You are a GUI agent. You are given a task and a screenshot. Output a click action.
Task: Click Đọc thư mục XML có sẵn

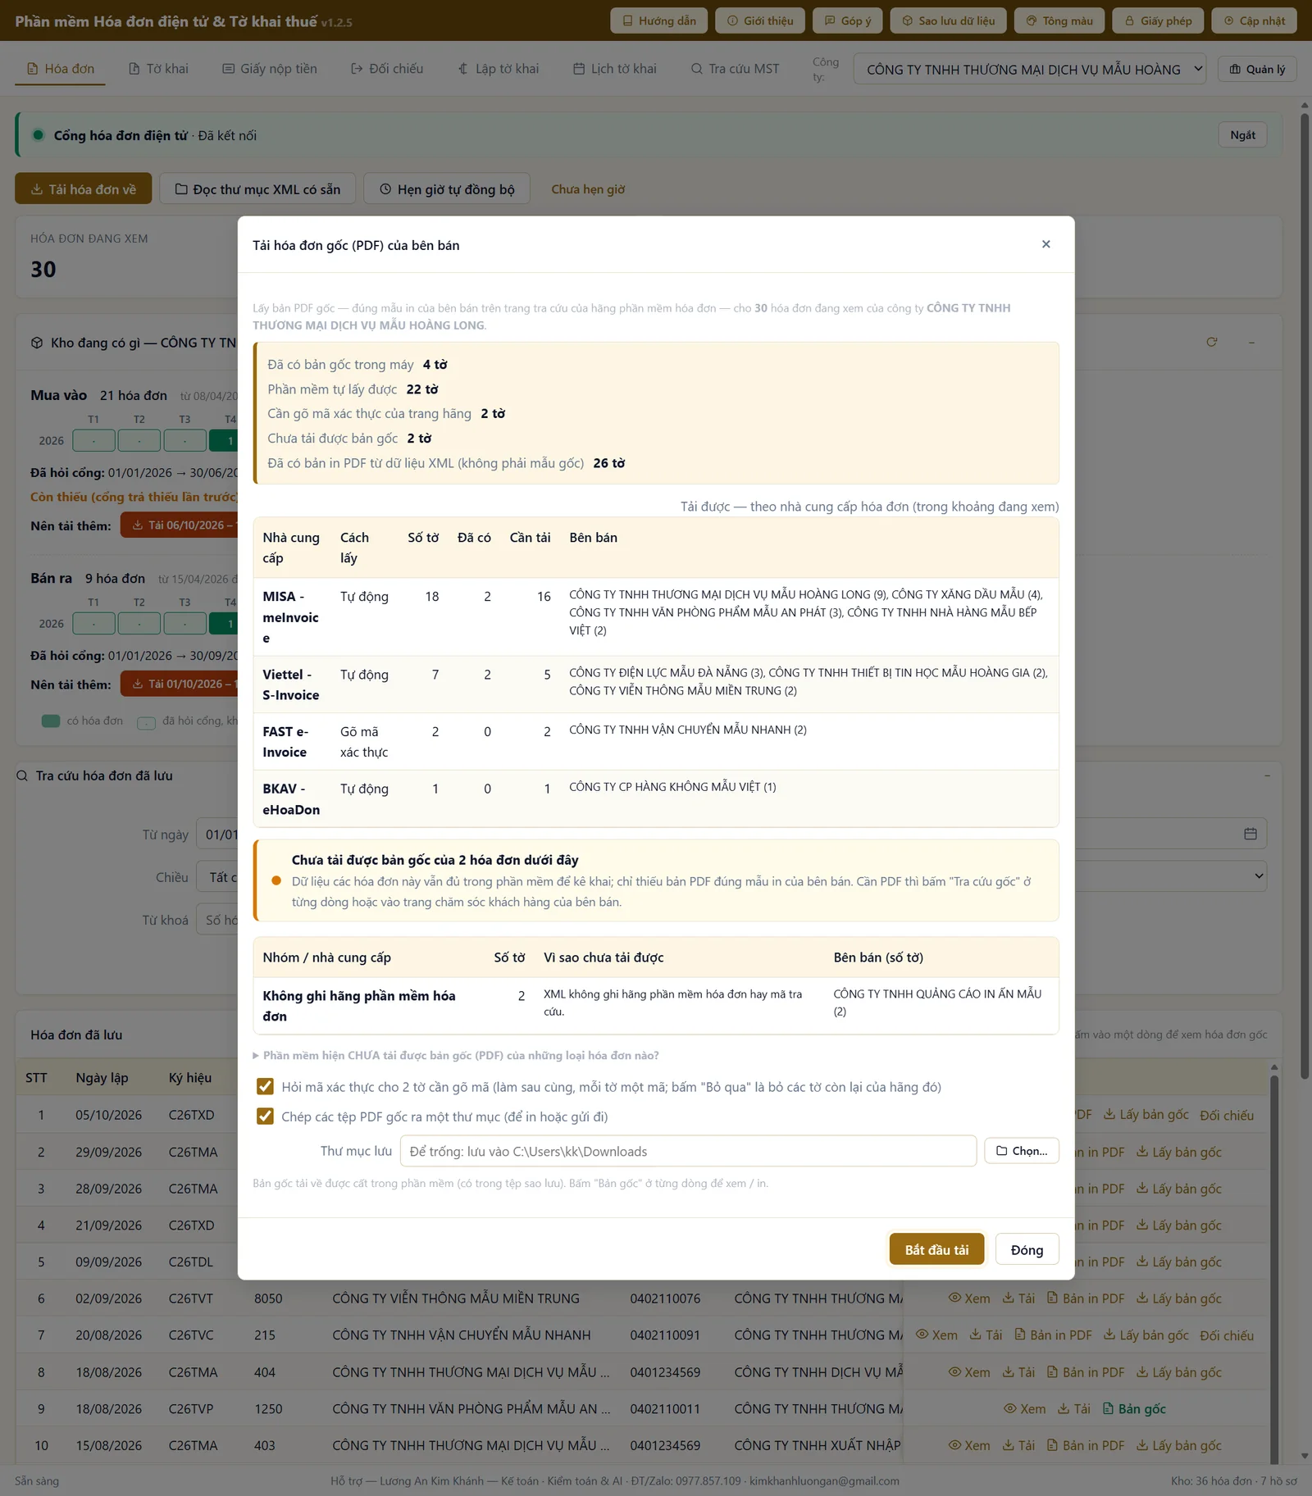pyautogui.click(x=257, y=189)
